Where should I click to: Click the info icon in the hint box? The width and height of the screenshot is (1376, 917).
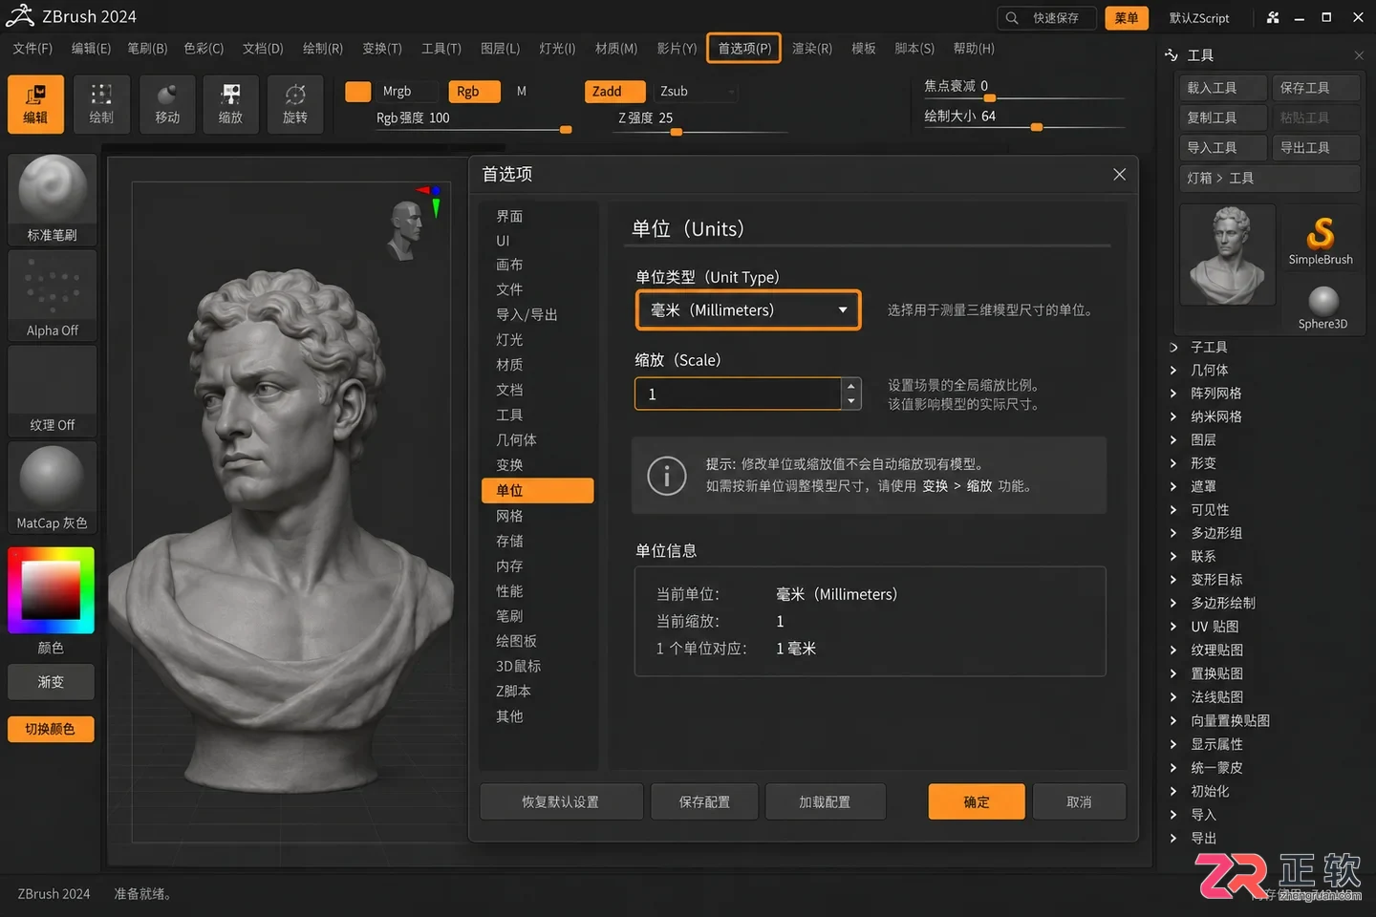point(667,476)
